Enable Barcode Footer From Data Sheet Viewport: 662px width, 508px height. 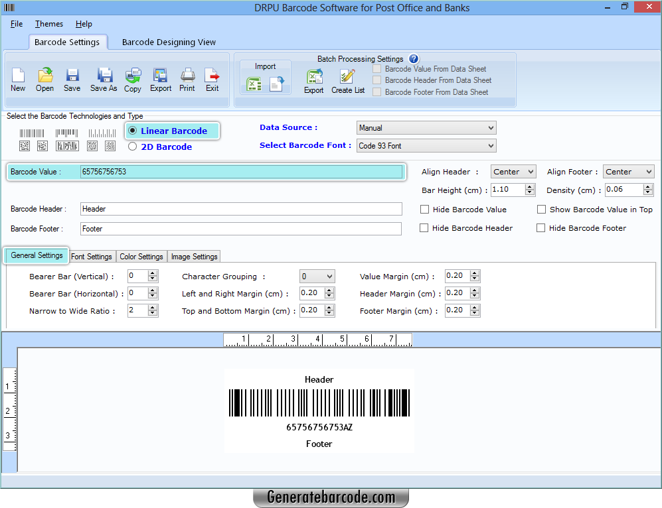tap(377, 92)
